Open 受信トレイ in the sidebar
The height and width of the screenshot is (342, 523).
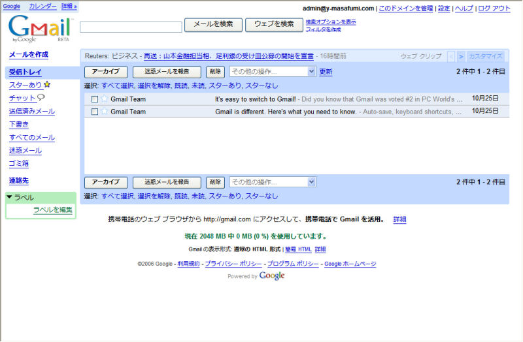(25, 72)
